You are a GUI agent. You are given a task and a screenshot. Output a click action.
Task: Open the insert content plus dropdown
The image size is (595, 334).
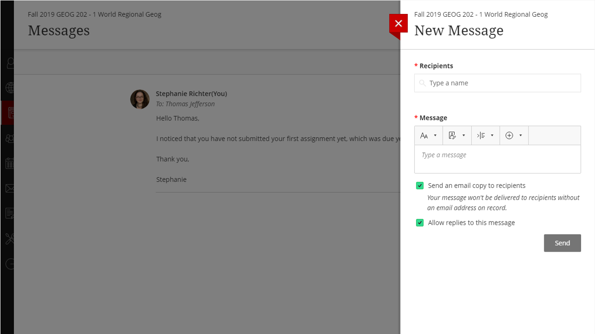pos(514,135)
